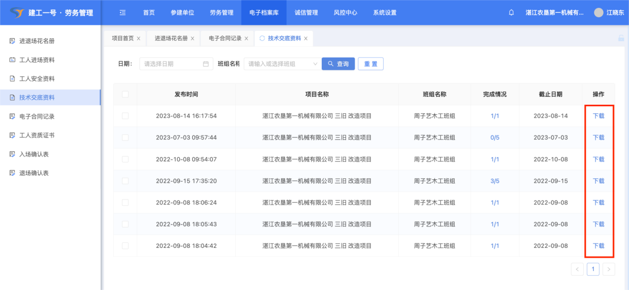Image resolution: width=629 pixels, height=290 pixels.
Task: Toggle the select-all checkbox in table header
Action: coord(125,94)
